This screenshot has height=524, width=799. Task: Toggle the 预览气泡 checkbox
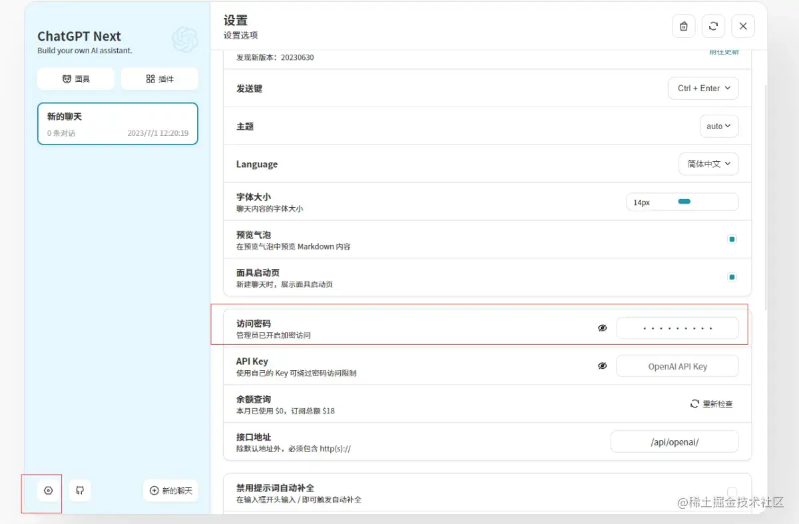(x=732, y=239)
